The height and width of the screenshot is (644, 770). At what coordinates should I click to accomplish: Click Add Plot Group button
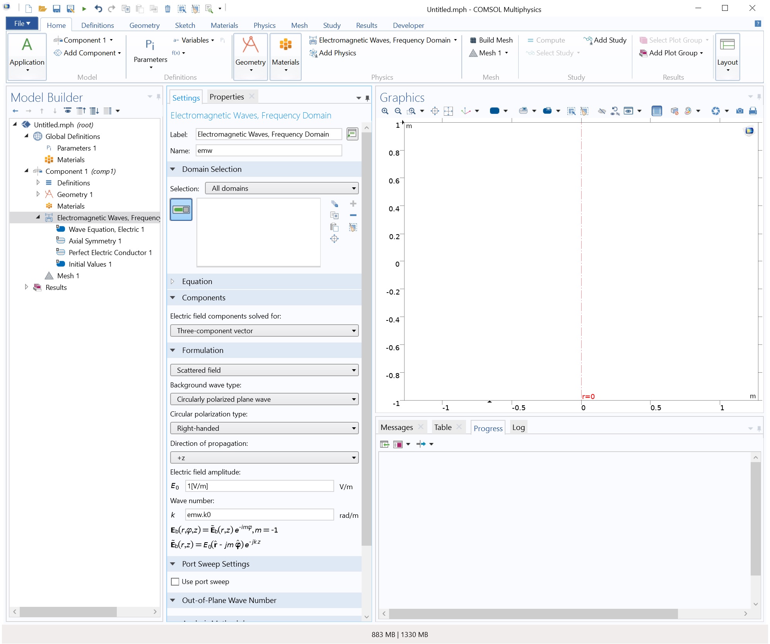[x=671, y=53]
